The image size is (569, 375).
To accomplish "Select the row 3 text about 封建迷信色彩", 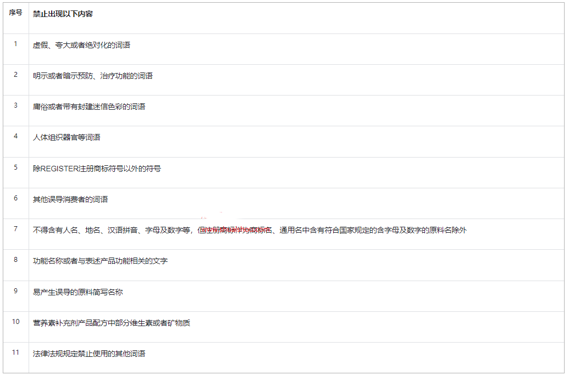I will tap(89, 107).
